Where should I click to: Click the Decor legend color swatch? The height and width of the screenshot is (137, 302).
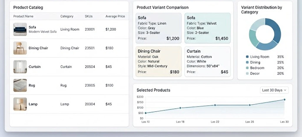click(x=247, y=73)
